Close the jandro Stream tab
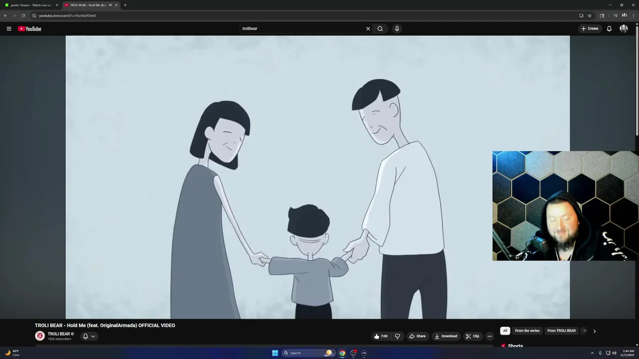Image resolution: width=639 pixels, height=359 pixels. (x=57, y=5)
